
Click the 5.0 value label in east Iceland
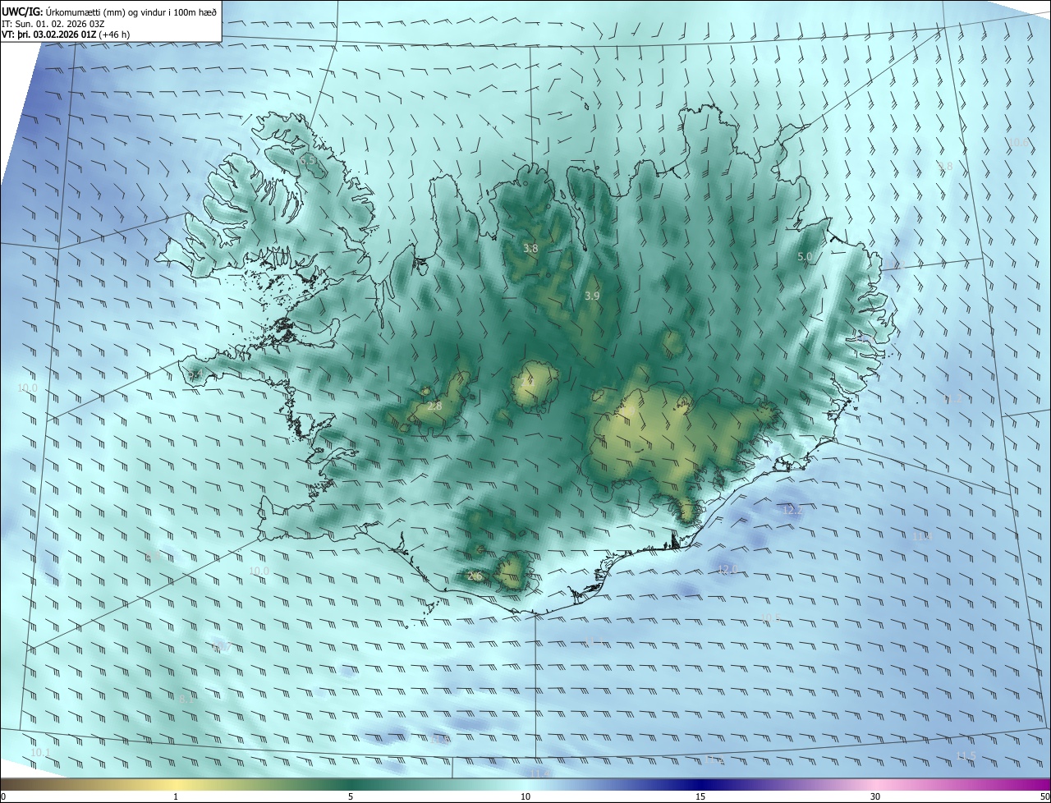(805, 256)
